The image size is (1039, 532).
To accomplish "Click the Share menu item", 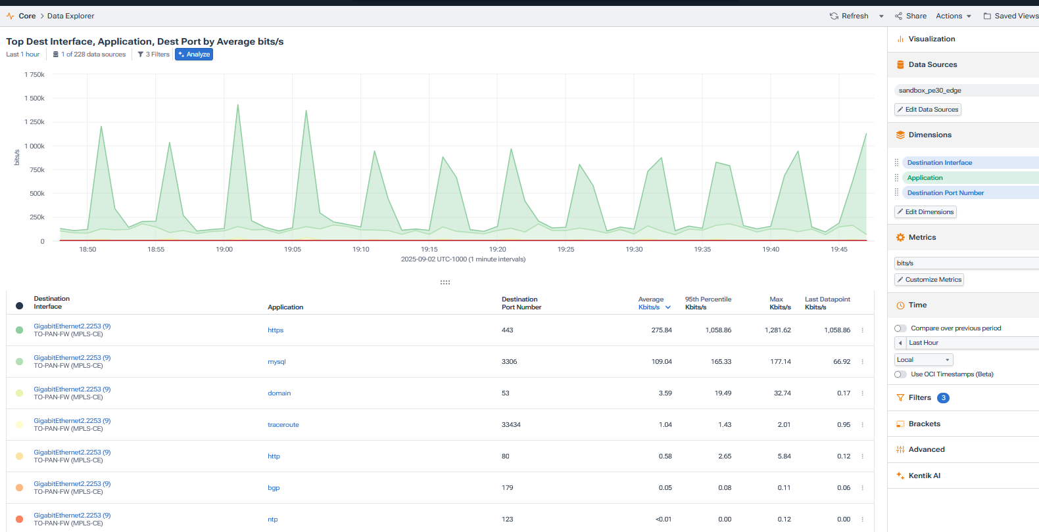I will (911, 16).
